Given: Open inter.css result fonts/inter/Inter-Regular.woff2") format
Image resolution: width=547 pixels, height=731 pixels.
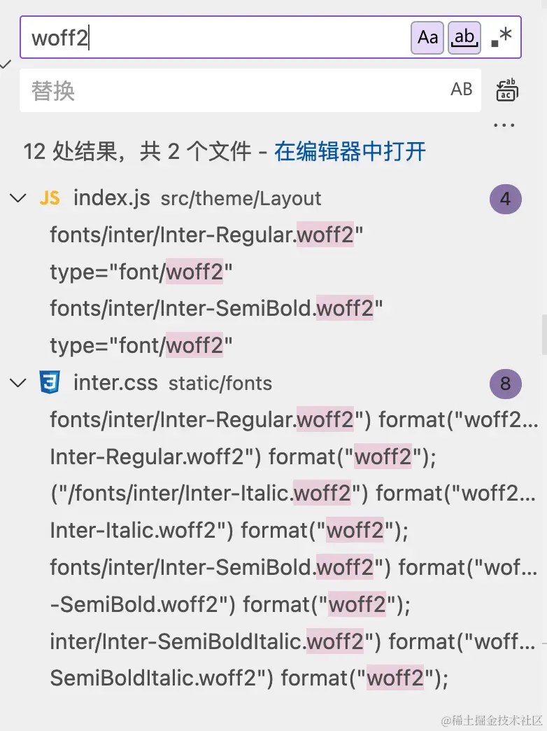Looking at the screenshot, I should tap(294, 419).
